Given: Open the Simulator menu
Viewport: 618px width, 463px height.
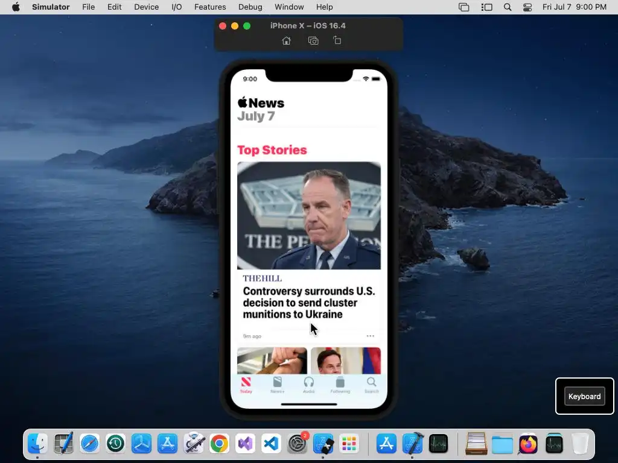Looking at the screenshot, I should pos(51,7).
